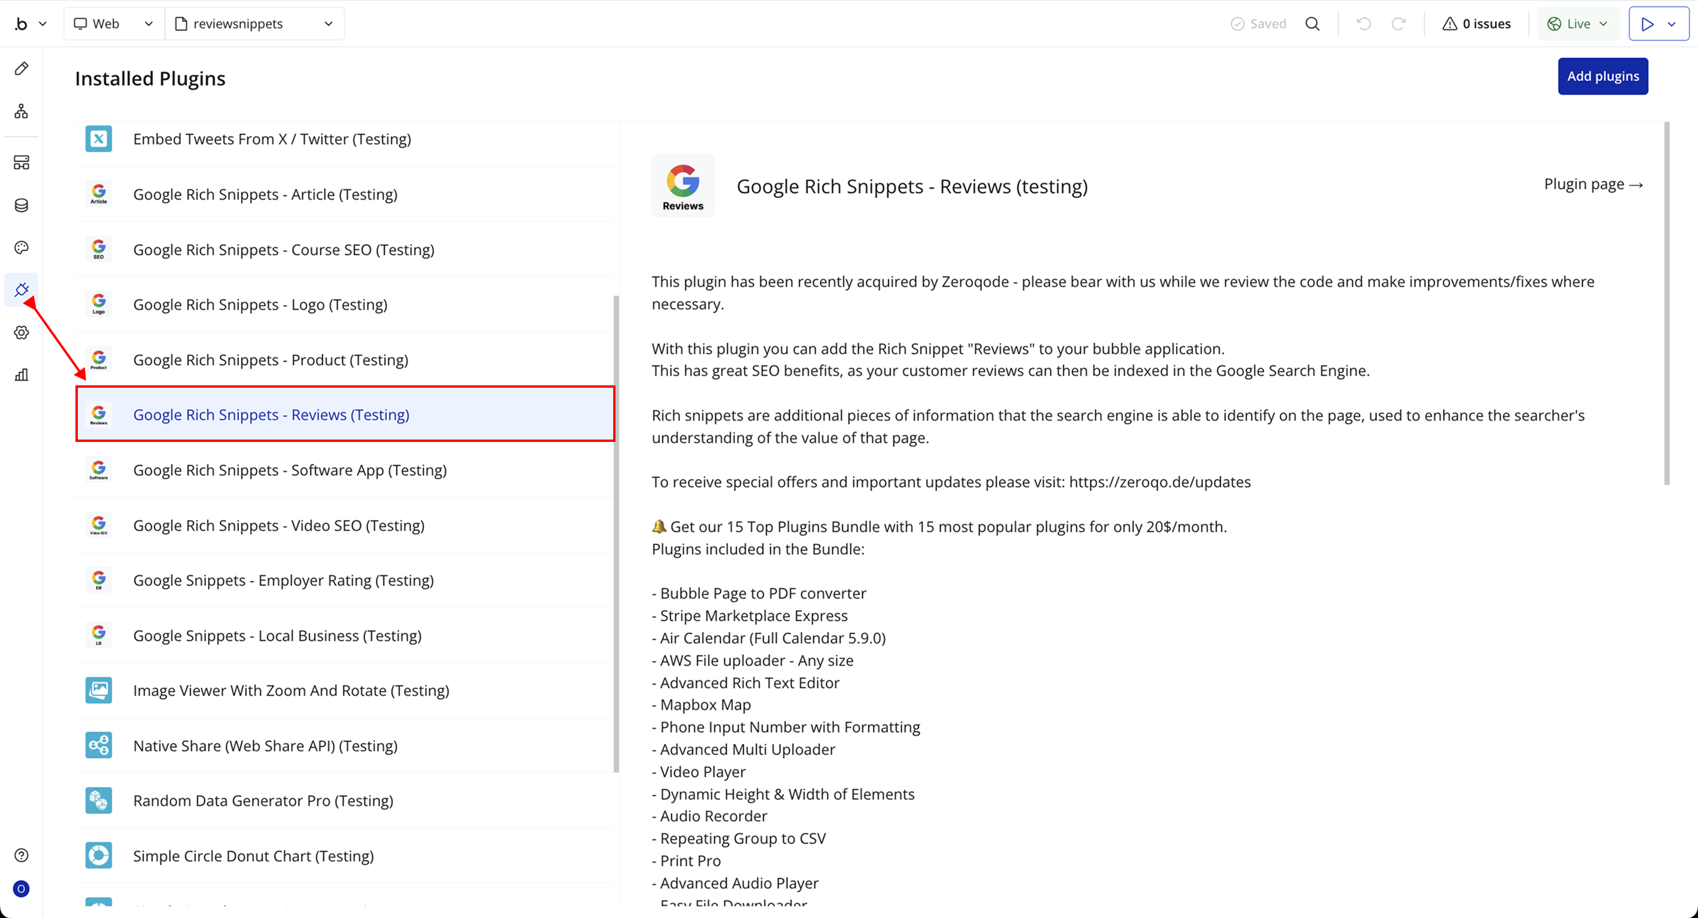The image size is (1698, 918).
Task: Open the Logs bar chart icon
Action: click(x=22, y=375)
